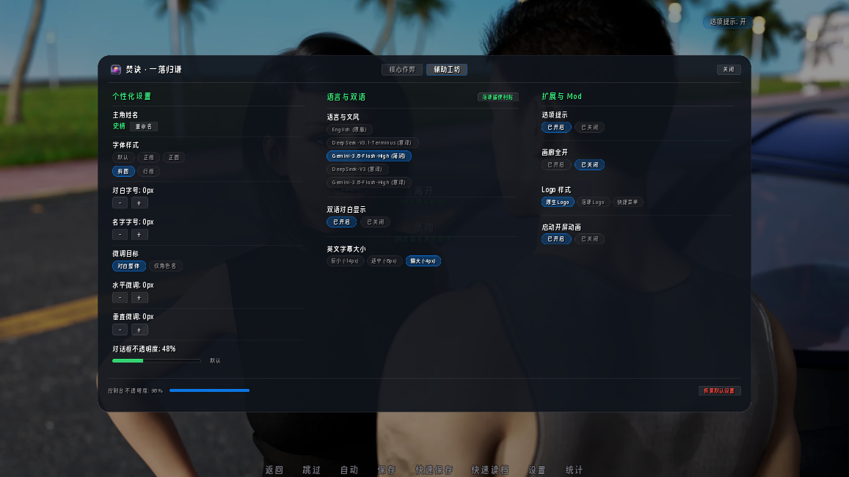Viewport: 849px width, 477px height.
Task: Click 快速保存 in the game's bottom menu
Action: [x=434, y=470]
